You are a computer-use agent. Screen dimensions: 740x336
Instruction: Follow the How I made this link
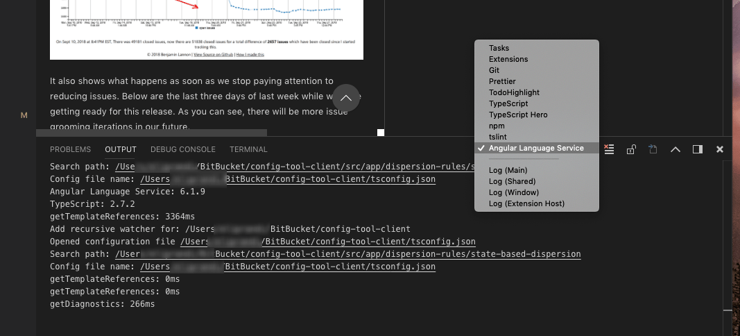250,54
